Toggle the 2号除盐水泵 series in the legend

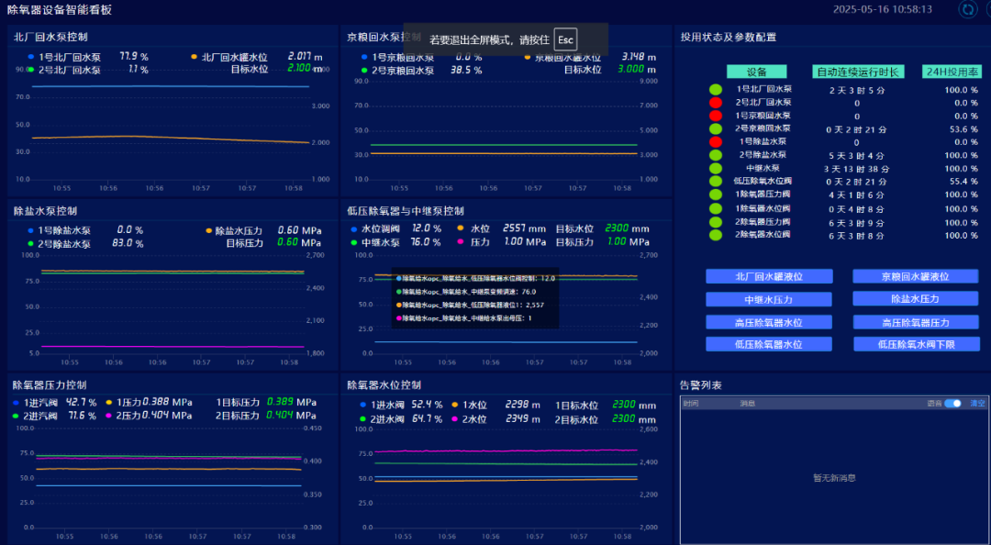point(59,244)
